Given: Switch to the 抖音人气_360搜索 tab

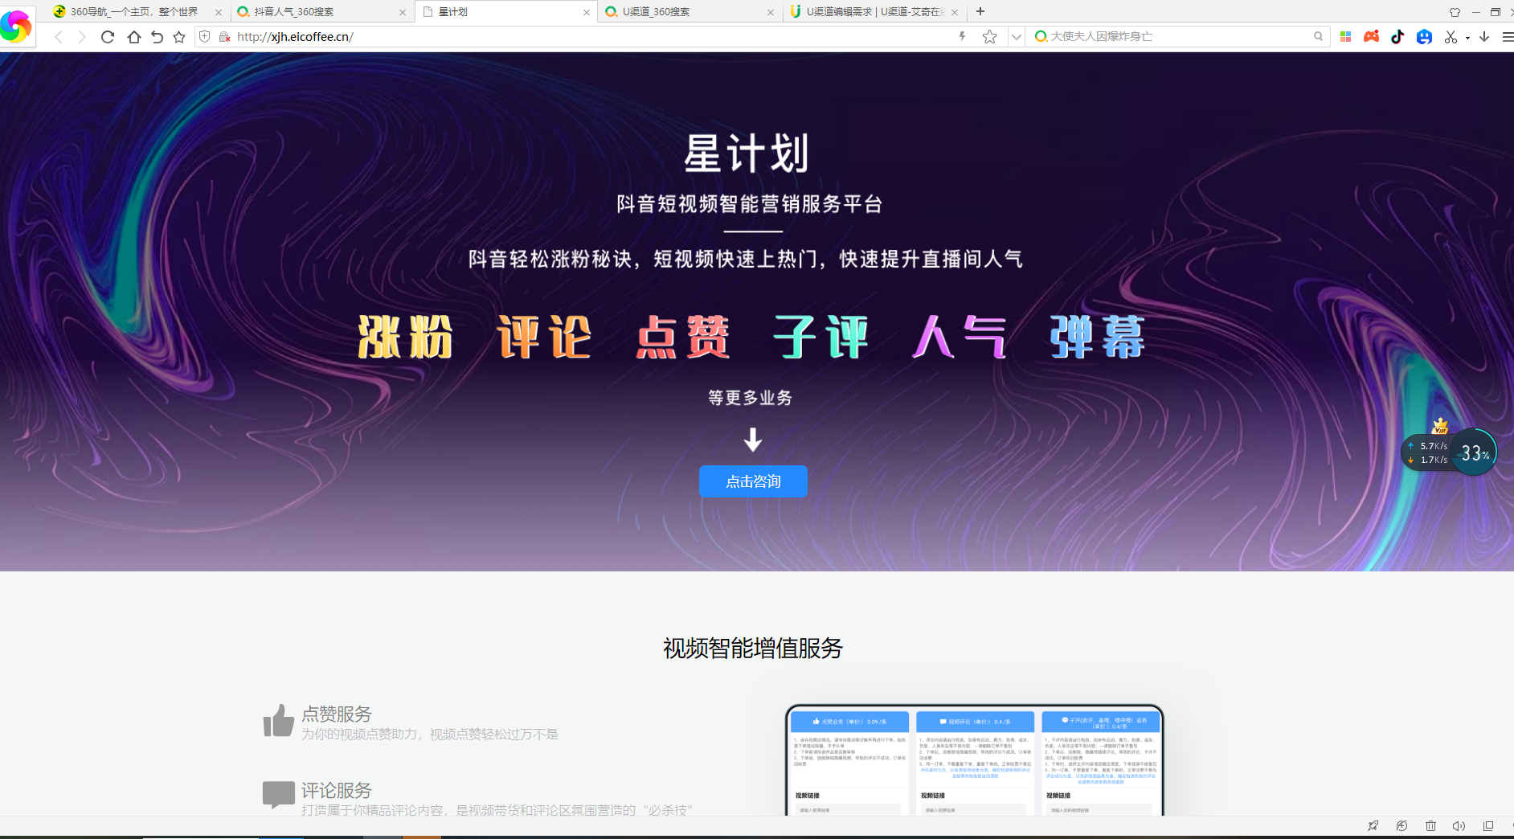Looking at the screenshot, I should [x=321, y=12].
